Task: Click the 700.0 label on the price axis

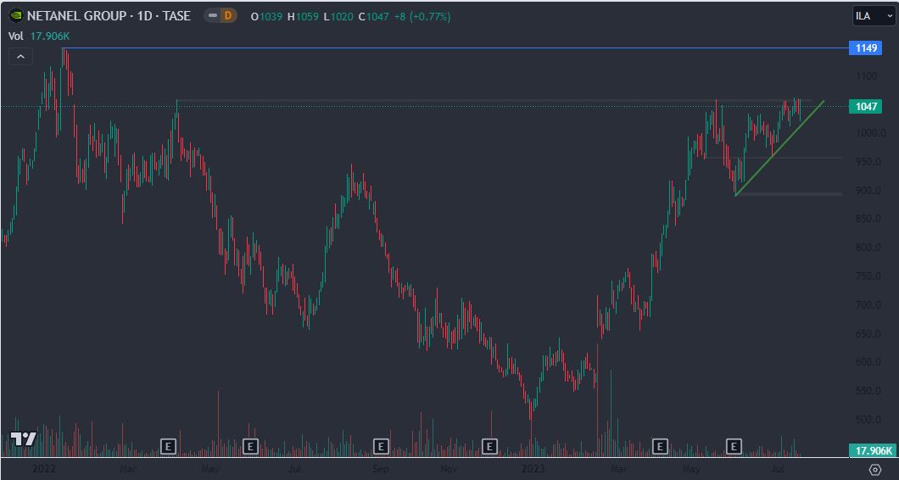Action: pyautogui.click(x=868, y=305)
